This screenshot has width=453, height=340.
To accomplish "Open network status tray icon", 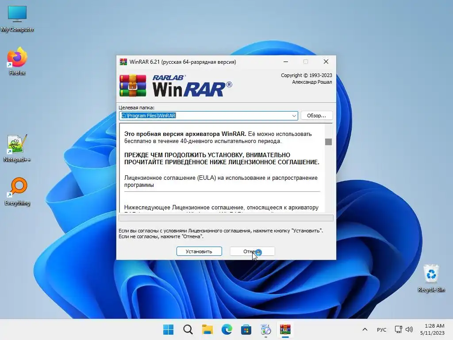I will coord(399,329).
